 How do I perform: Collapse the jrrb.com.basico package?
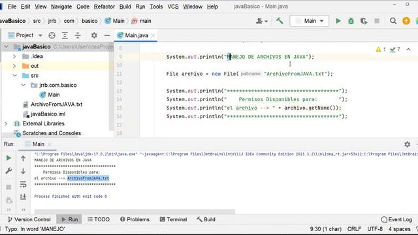(24, 85)
